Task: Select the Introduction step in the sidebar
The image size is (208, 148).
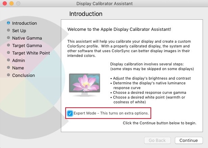Action: click(25, 23)
